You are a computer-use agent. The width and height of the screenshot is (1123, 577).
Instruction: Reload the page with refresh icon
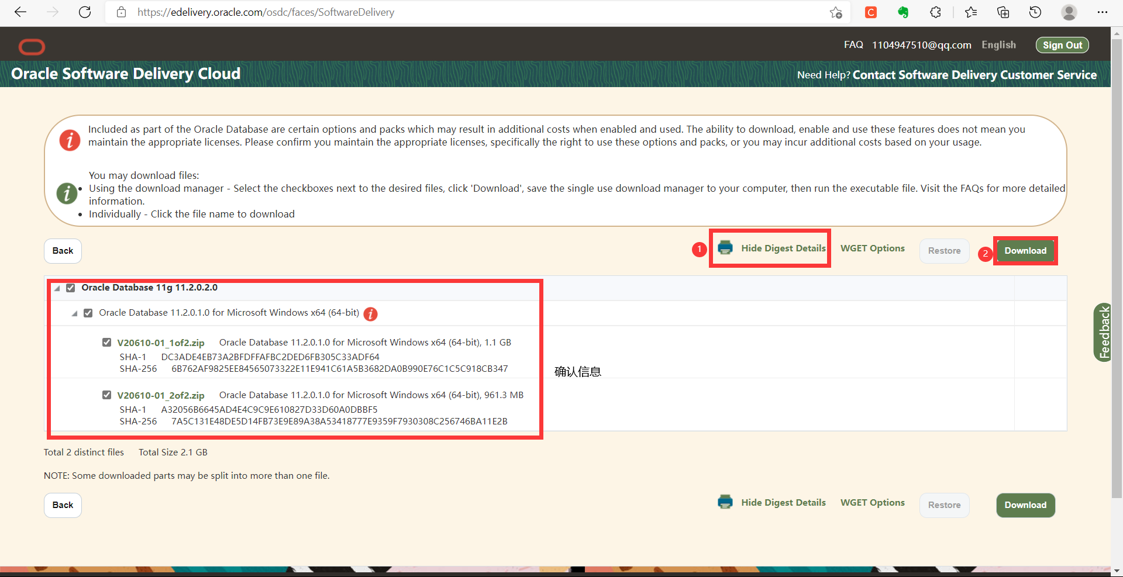point(85,12)
